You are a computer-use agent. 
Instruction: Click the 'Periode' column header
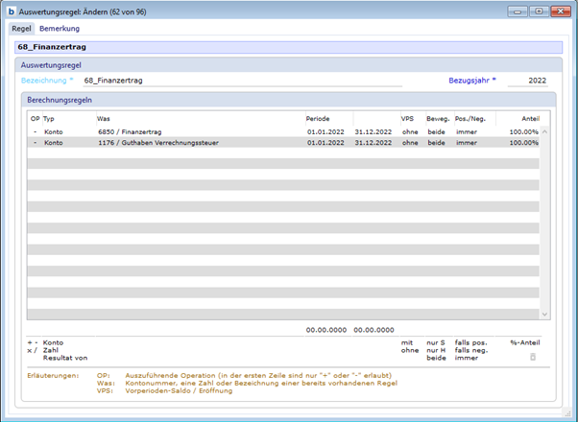click(317, 118)
